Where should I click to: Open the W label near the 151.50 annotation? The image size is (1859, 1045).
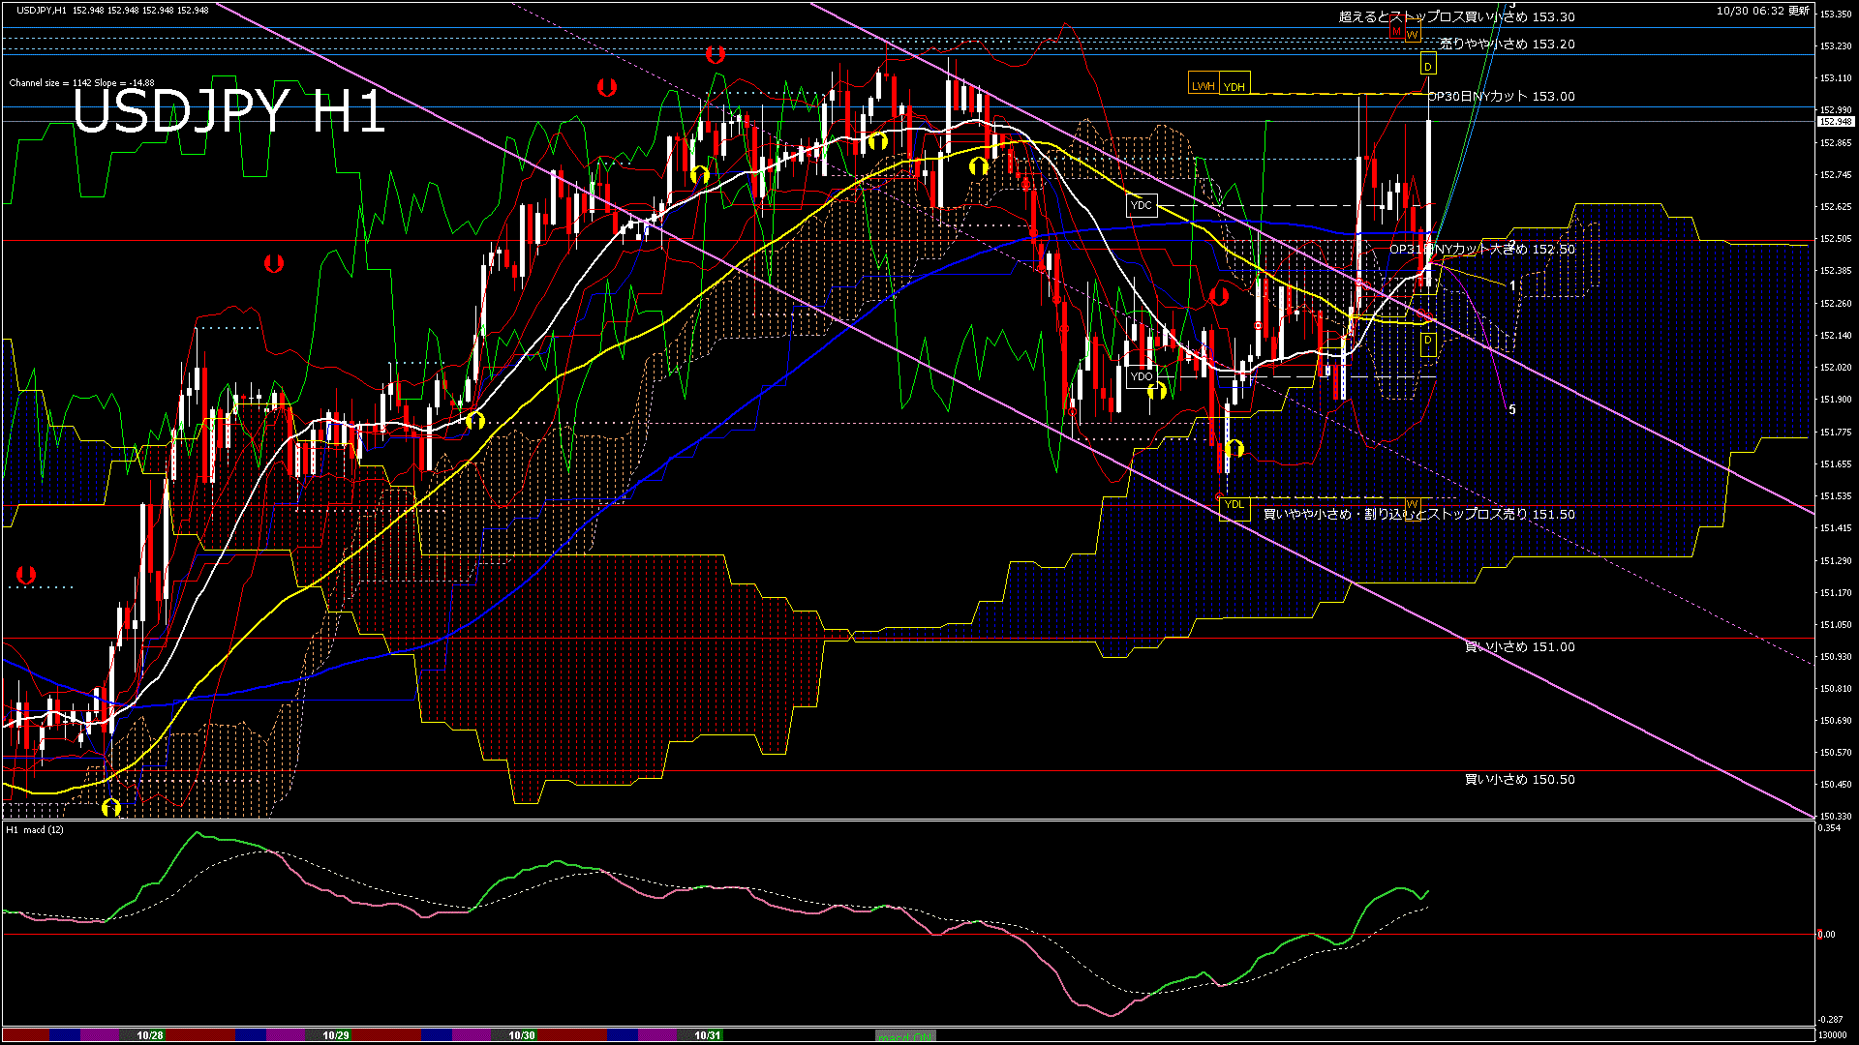pyautogui.click(x=1414, y=508)
